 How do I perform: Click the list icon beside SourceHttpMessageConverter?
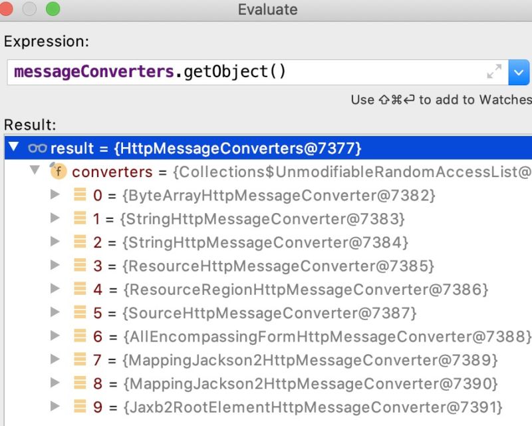point(79,313)
